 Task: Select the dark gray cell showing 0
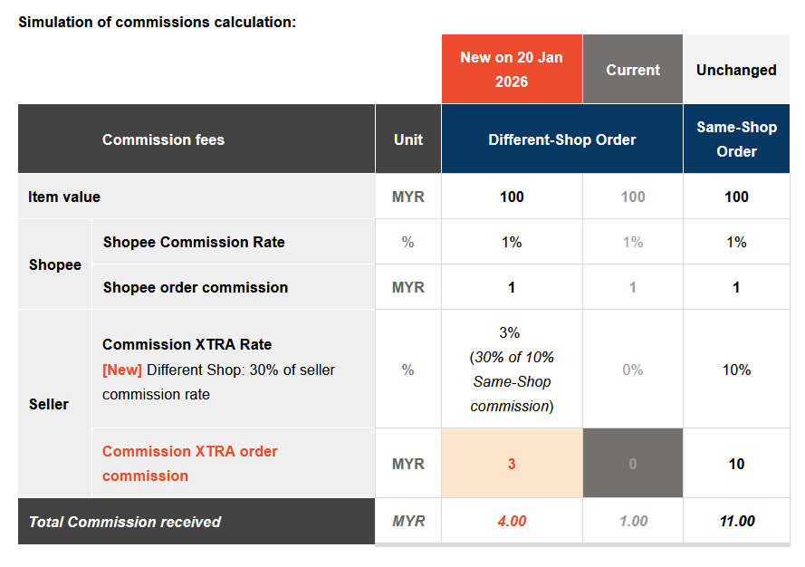(x=632, y=464)
